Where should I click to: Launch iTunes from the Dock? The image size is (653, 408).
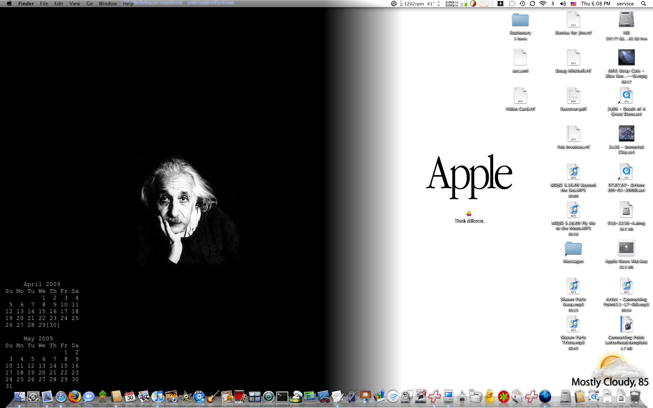coord(158,396)
